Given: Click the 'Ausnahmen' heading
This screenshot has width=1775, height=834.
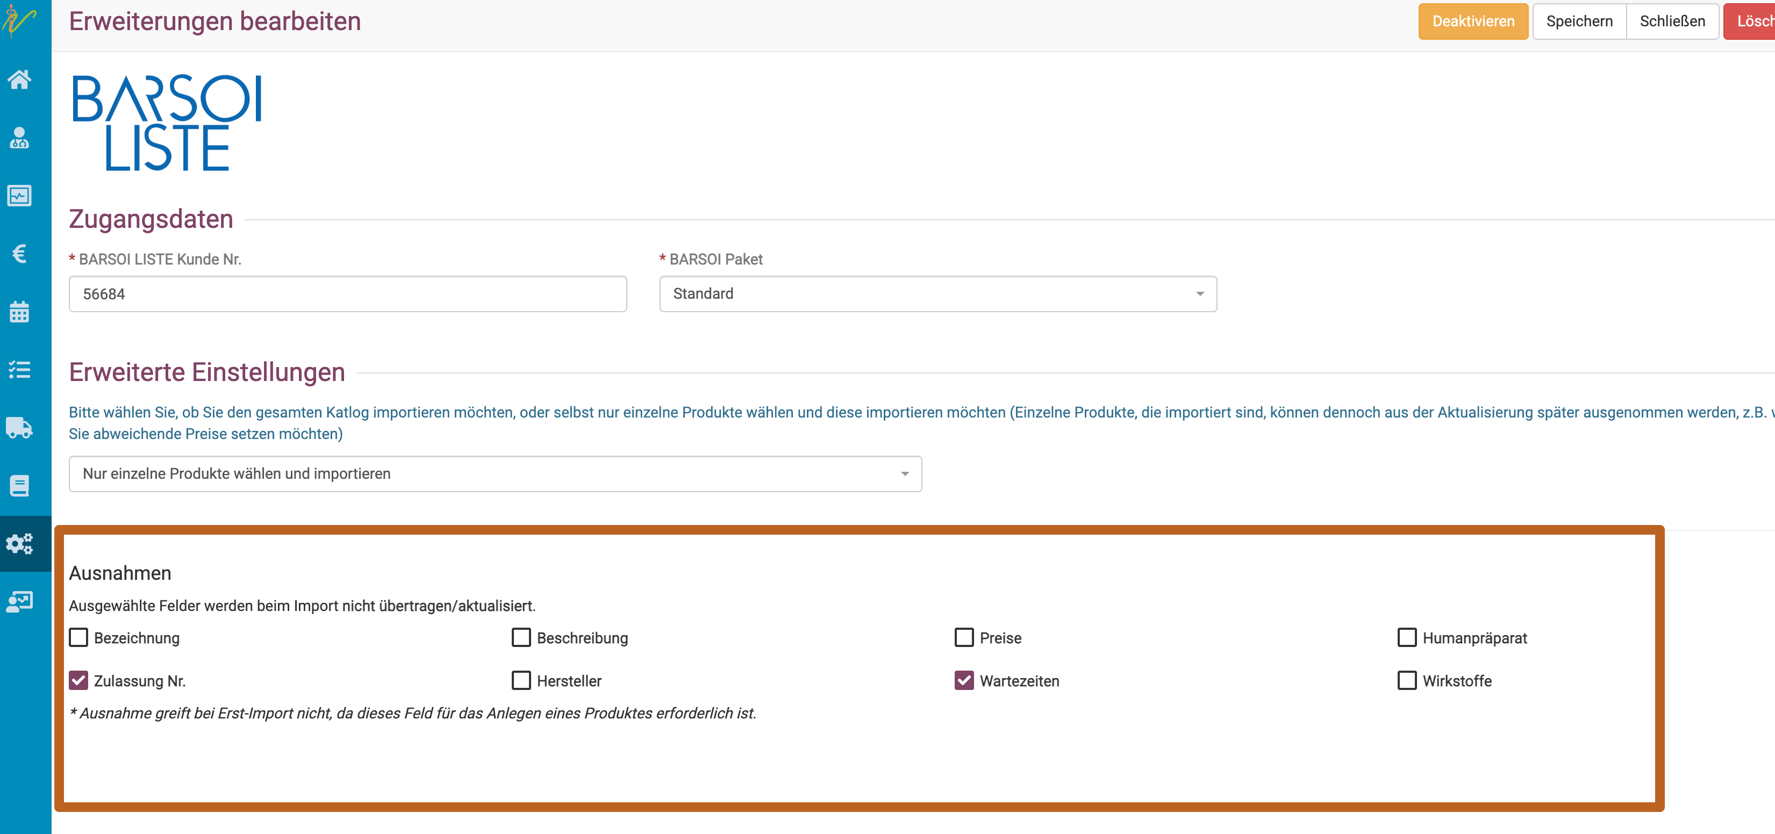Looking at the screenshot, I should tap(120, 573).
